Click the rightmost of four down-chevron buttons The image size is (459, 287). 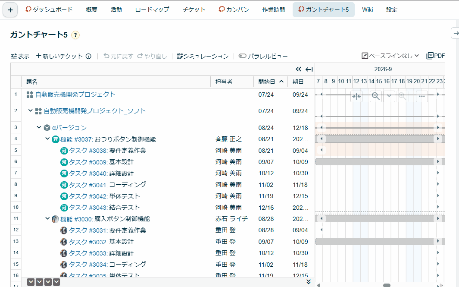[56, 282]
